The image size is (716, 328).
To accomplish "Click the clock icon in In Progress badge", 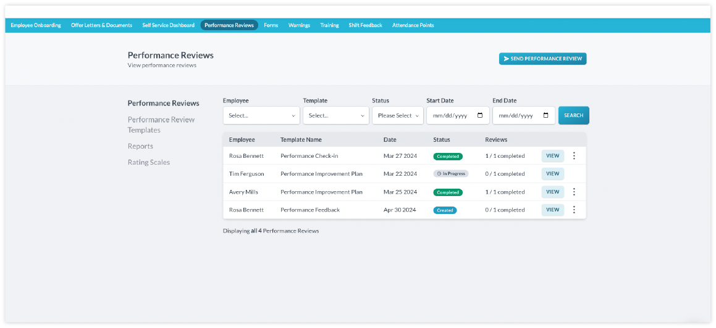I will pos(439,174).
